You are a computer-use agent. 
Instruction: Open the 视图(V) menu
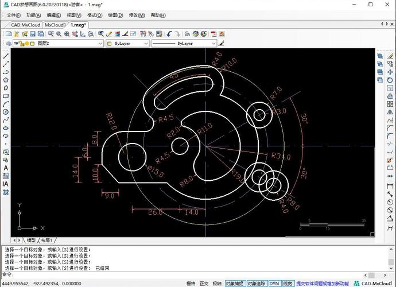click(x=74, y=15)
